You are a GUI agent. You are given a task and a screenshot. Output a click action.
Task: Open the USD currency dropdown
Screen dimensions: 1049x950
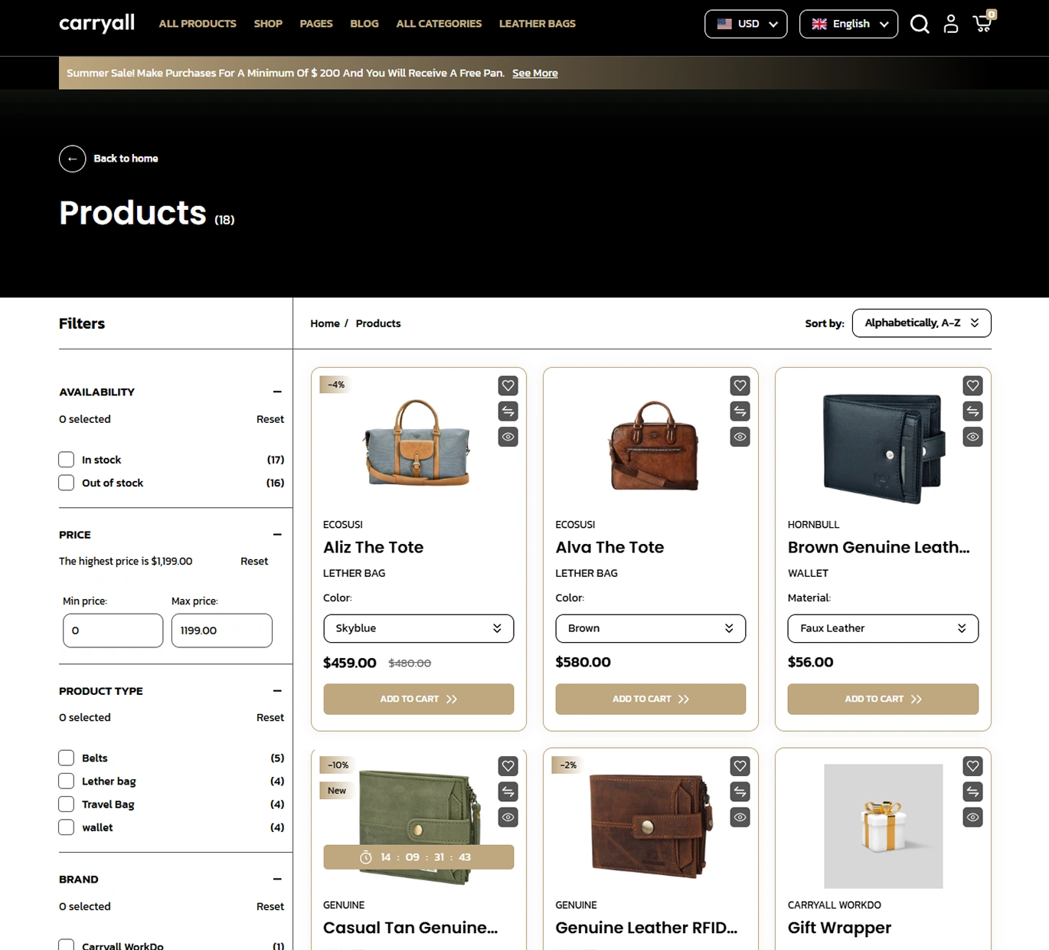coord(746,24)
